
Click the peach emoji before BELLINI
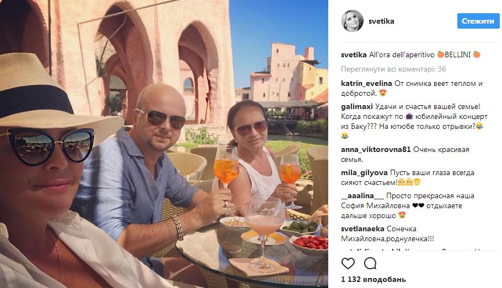441,55
